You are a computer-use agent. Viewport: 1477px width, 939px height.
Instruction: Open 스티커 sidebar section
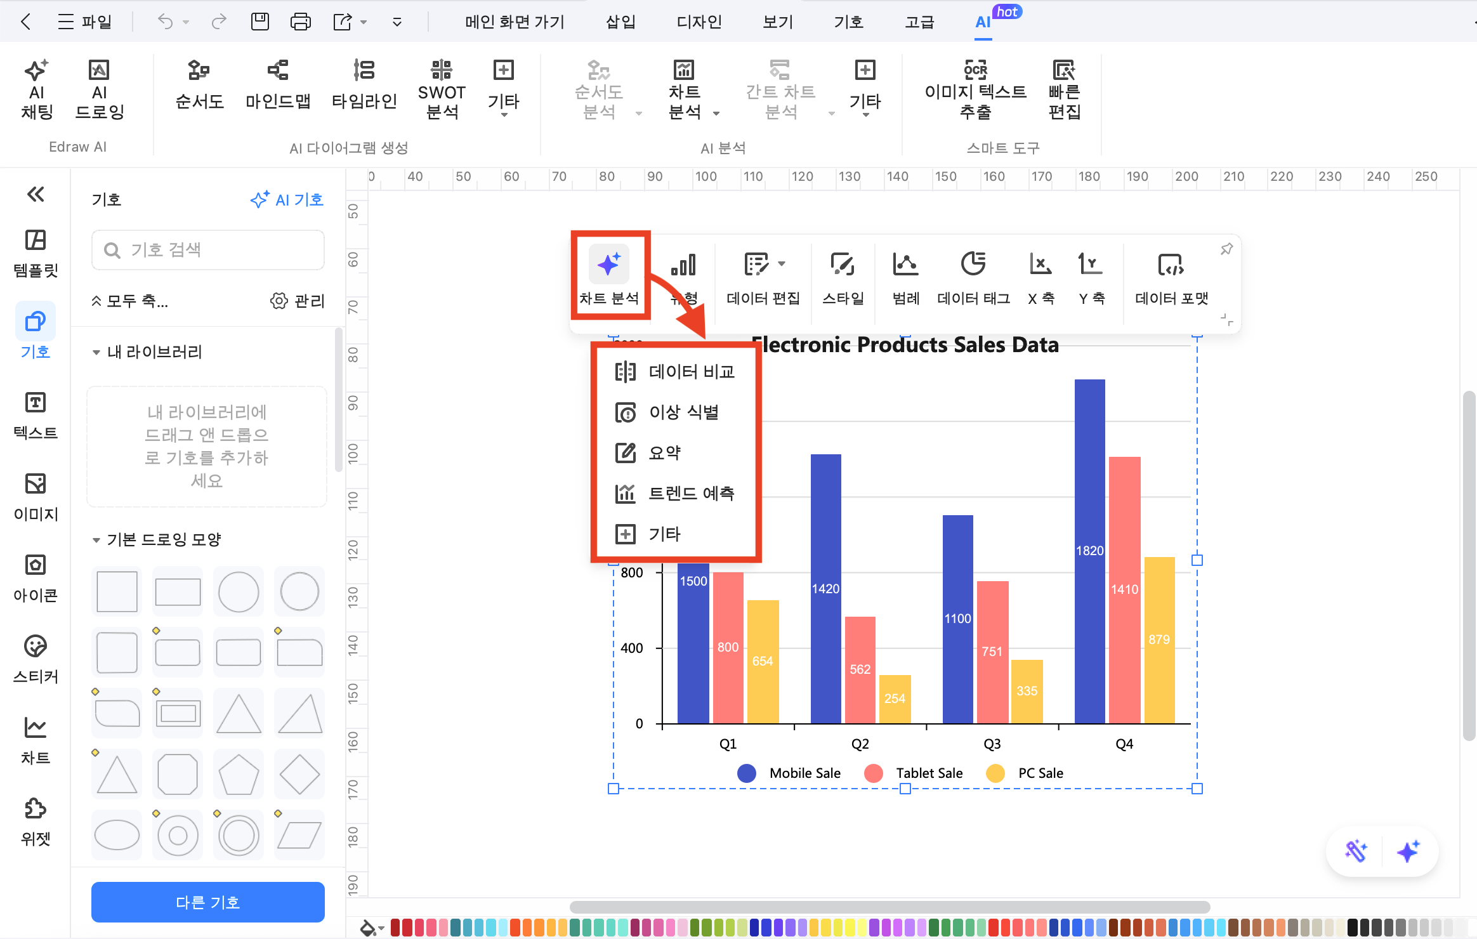(36, 659)
